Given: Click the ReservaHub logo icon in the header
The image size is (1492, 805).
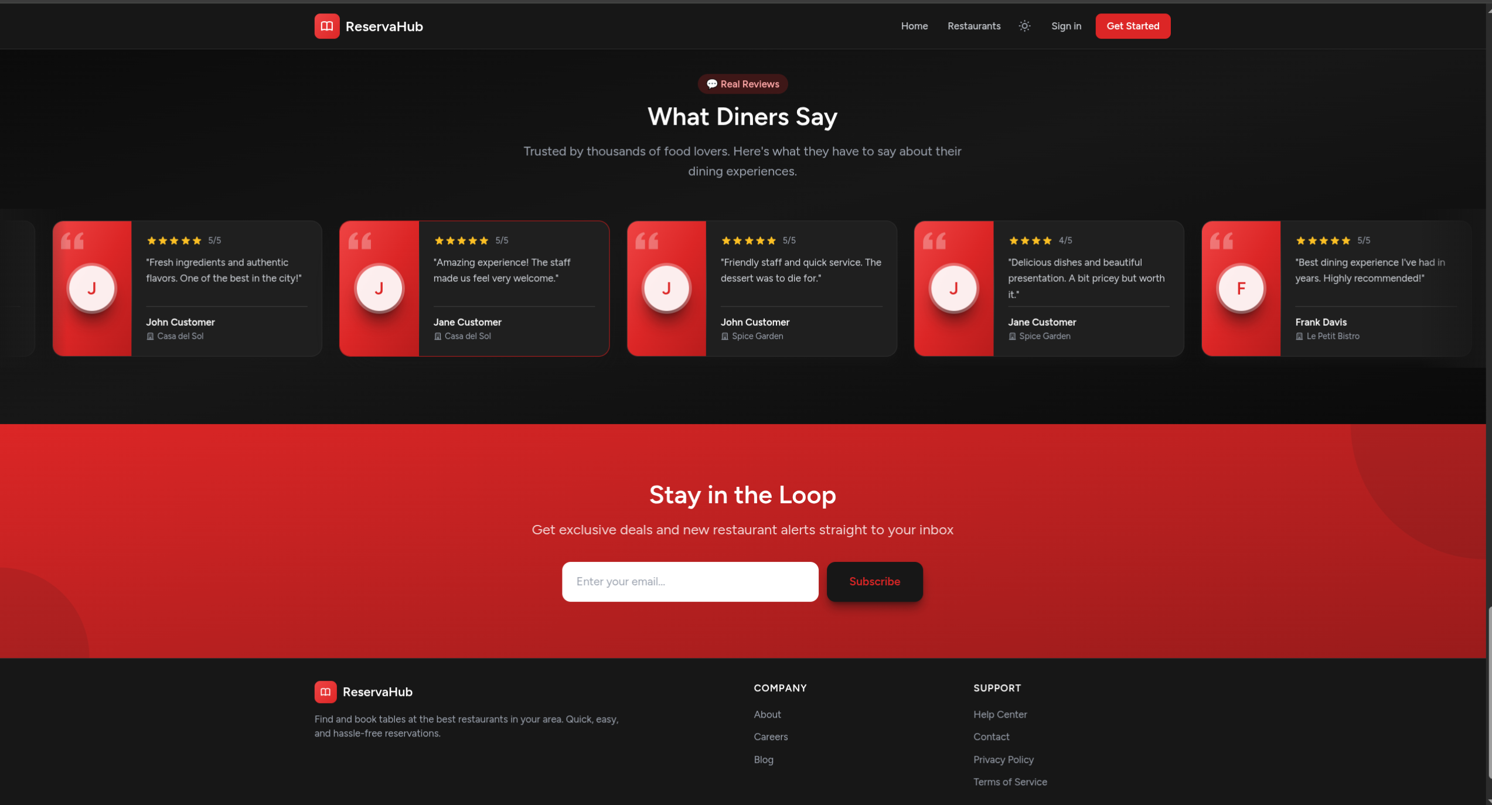Looking at the screenshot, I should click(x=326, y=26).
